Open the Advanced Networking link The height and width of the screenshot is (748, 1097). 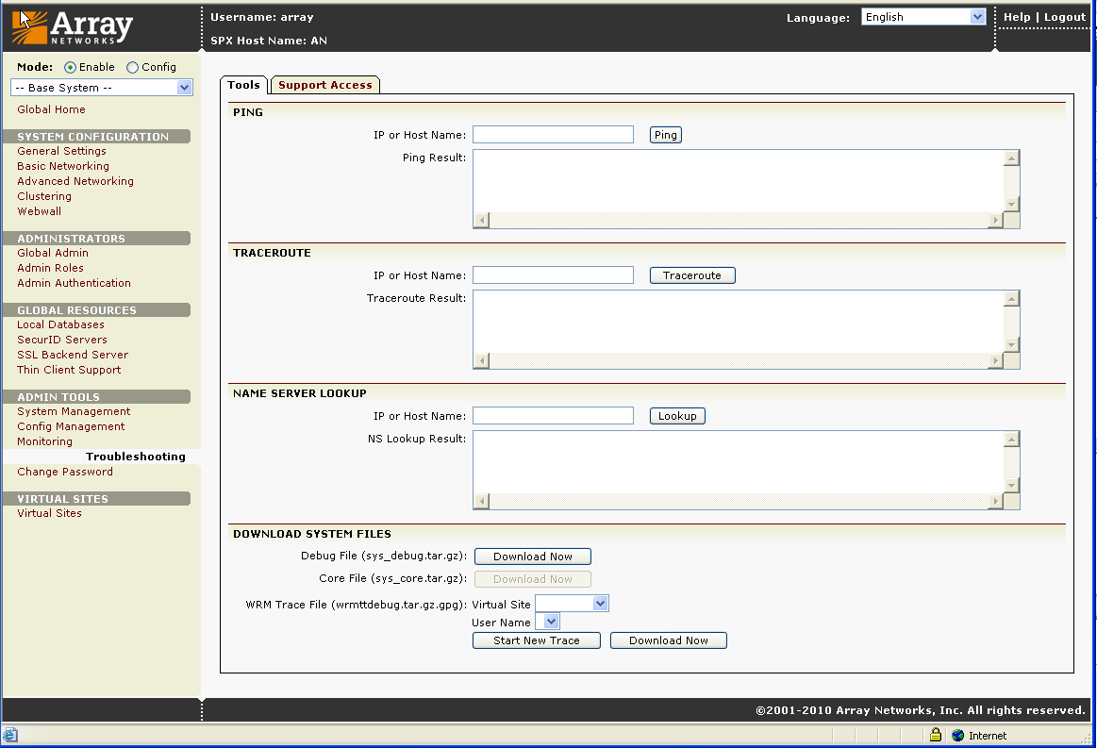pyautogui.click(x=75, y=181)
